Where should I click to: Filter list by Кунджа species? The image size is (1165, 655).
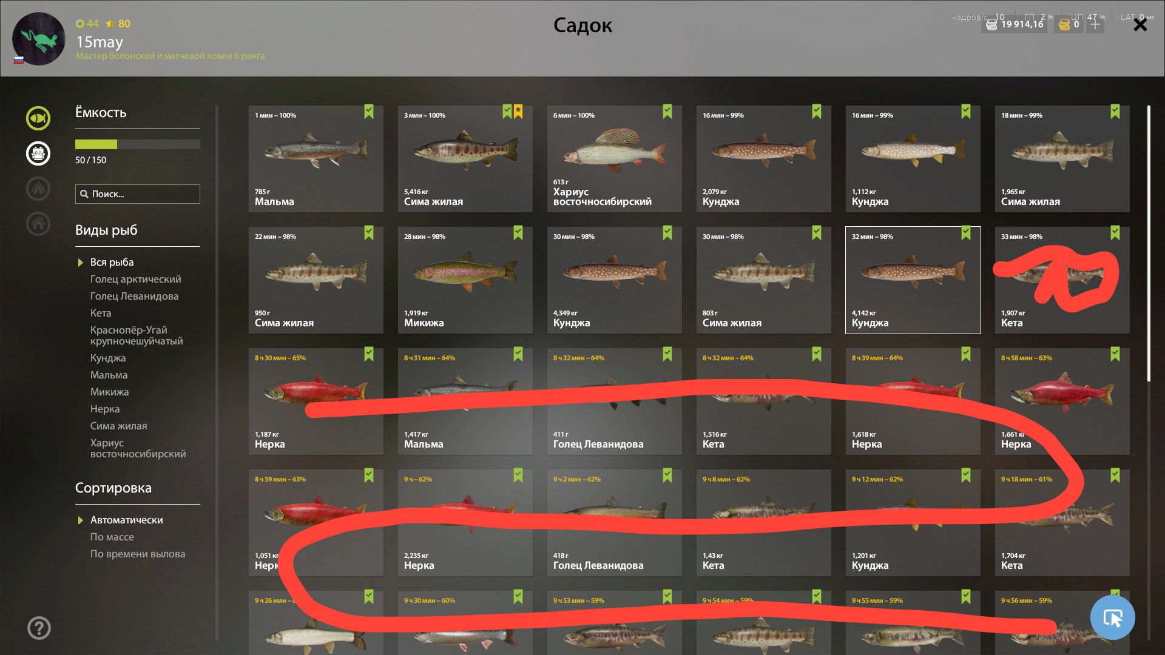pos(108,358)
